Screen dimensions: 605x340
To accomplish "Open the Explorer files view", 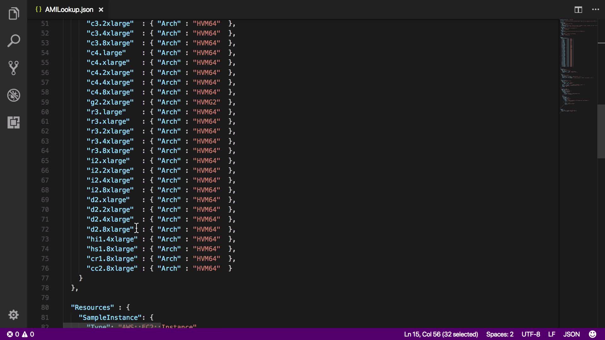I will (x=14, y=14).
